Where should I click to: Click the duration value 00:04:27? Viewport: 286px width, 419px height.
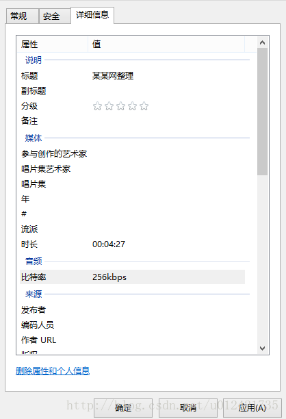tap(109, 244)
